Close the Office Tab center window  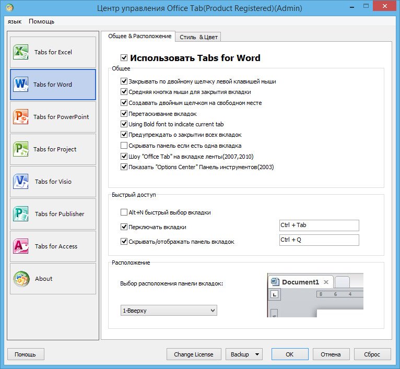(385, 6)
